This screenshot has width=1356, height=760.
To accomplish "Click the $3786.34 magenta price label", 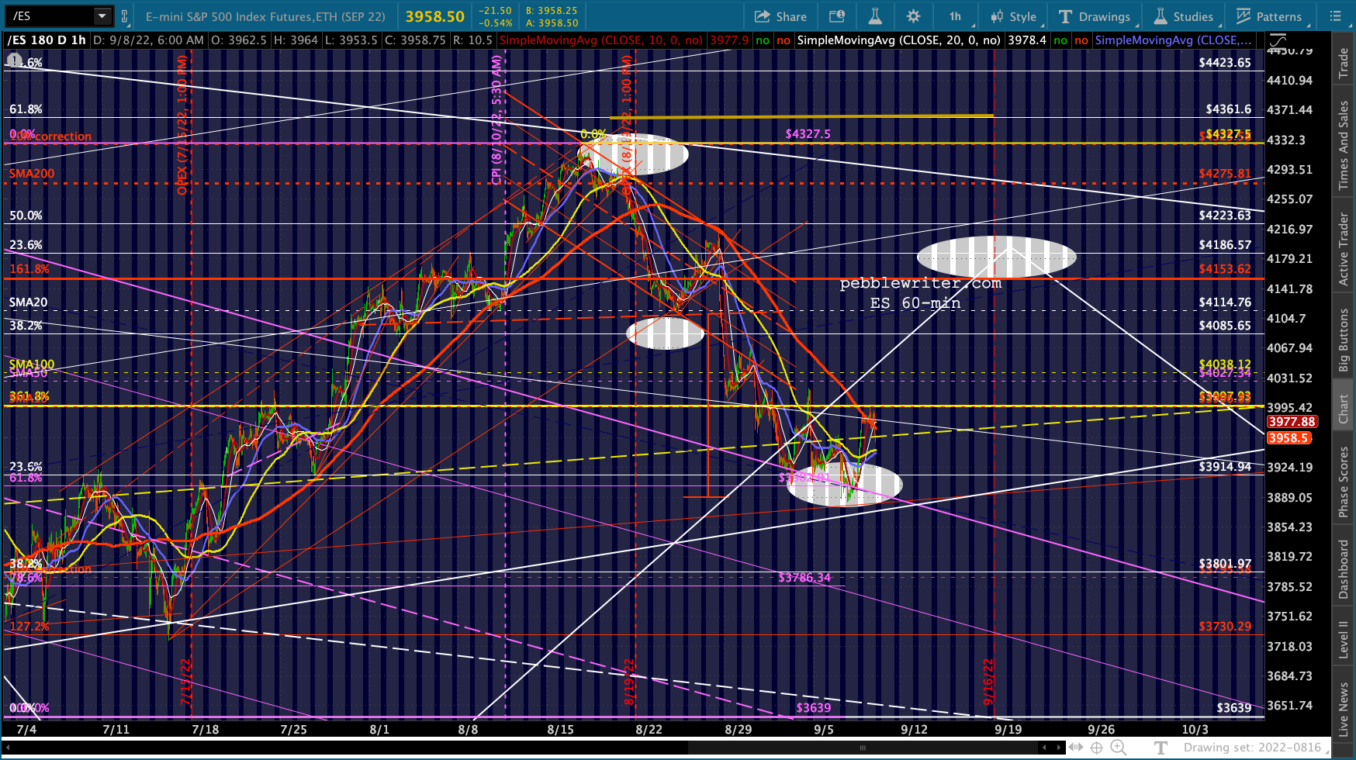I will coord(804,578).
